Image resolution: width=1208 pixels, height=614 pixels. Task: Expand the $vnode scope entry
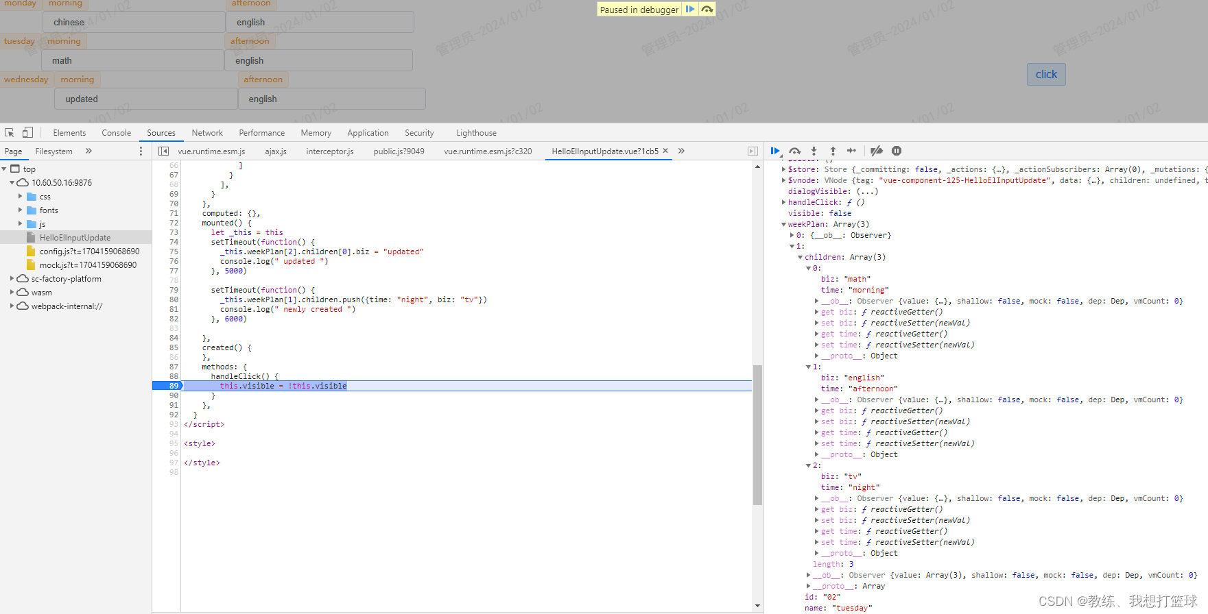coord(783,181)
